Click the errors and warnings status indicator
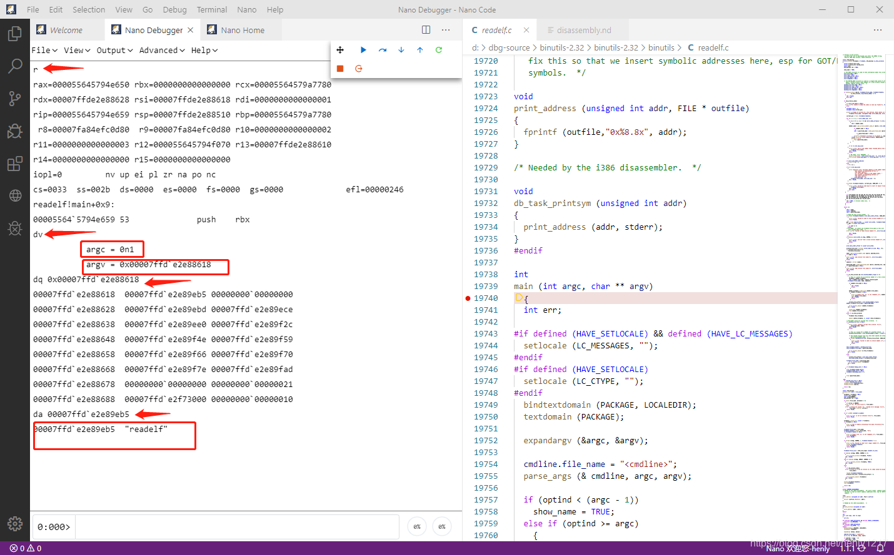The height and width of the screenshot is (555, 894). [x=26, y=549]
